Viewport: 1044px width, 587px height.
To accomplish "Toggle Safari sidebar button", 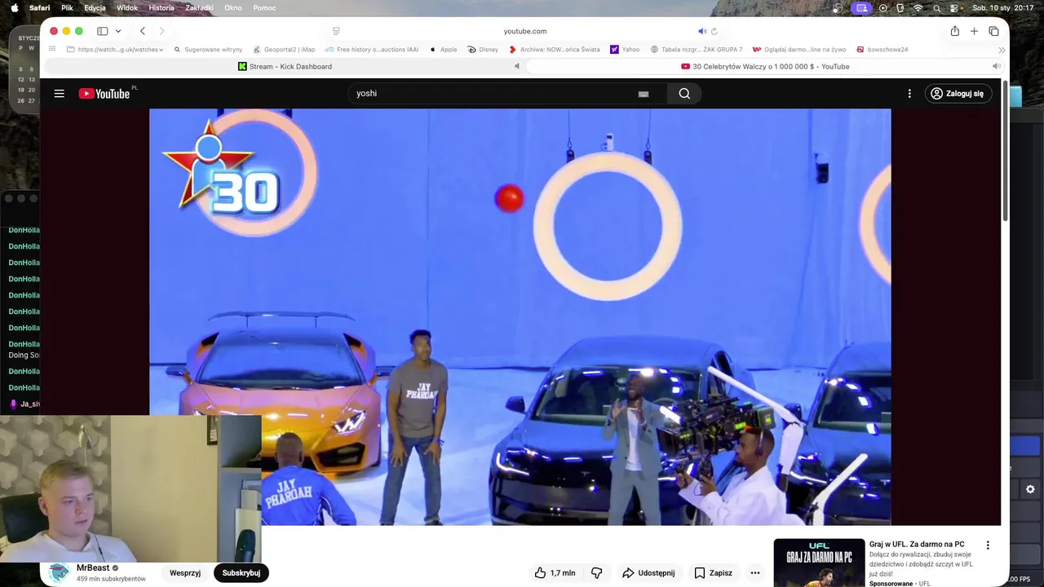I will (103, 31).
